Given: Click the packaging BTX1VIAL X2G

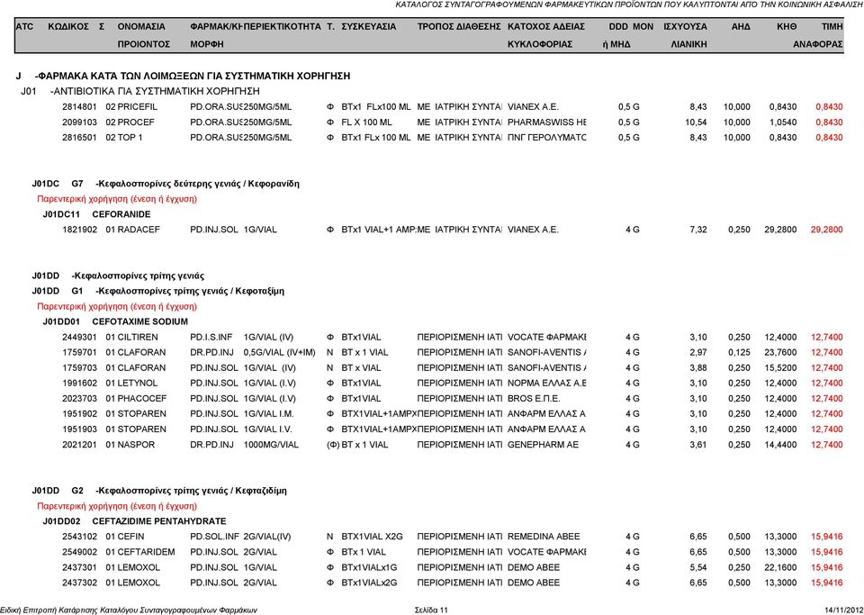Looking at the screenshot, I should [372, 537].
